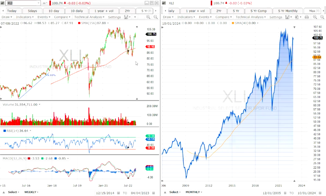
Task: Click the up triangle beside Select in the left panel
Action: (x=4, y=192)
